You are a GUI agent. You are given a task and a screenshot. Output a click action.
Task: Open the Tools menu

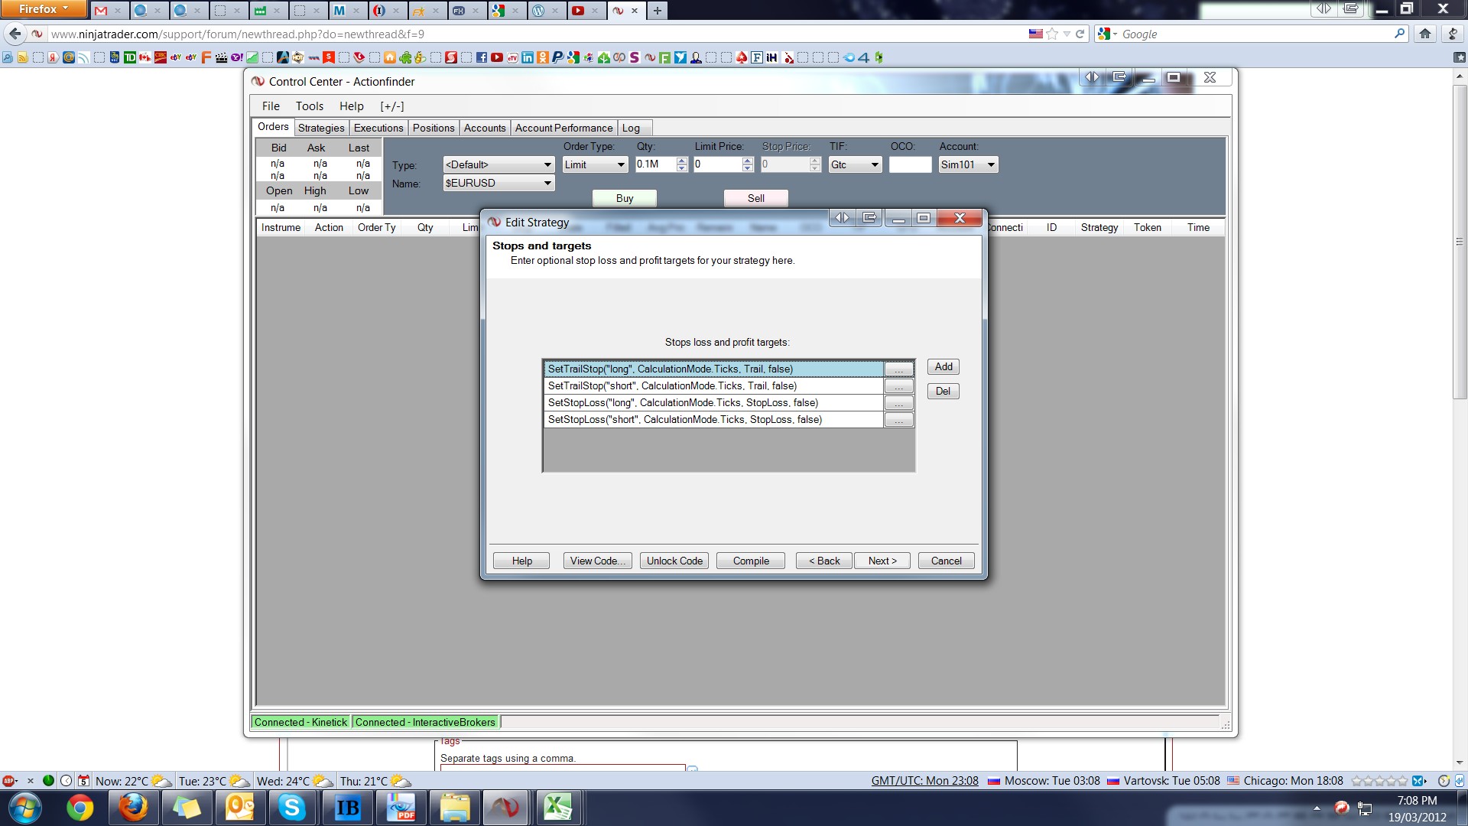(x=310, y=106)
